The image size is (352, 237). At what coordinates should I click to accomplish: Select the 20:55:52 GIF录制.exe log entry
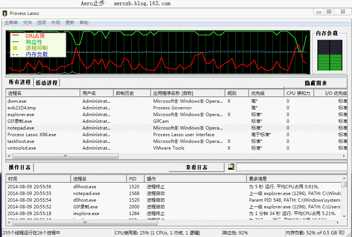tap(173, 207)
